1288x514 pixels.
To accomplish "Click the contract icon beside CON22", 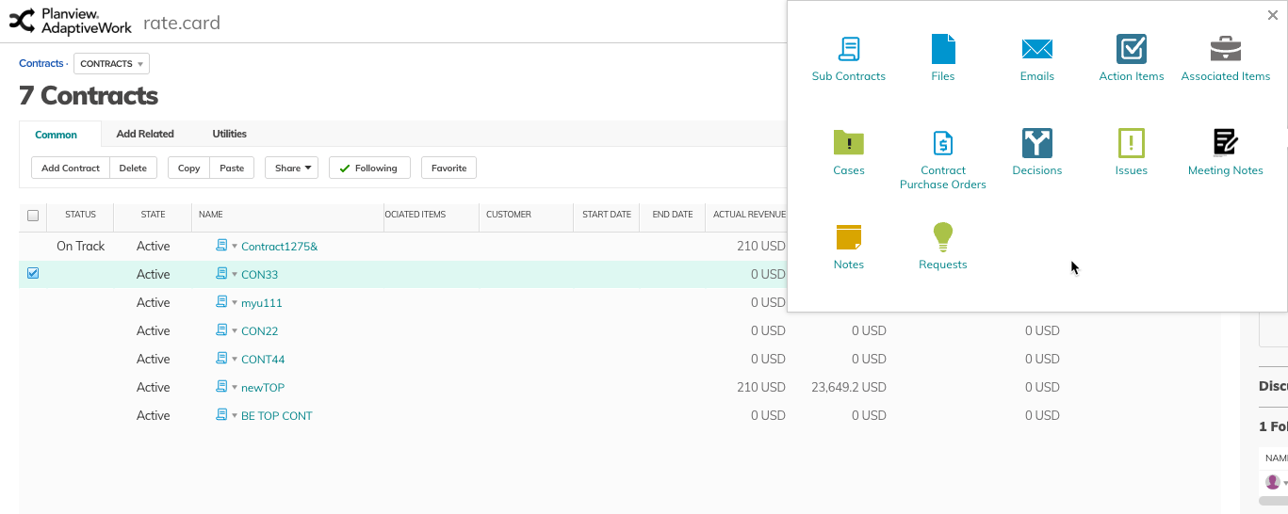I will [x=221, y=330].
